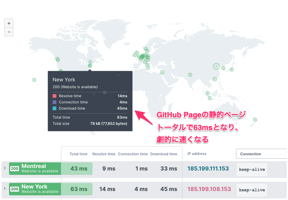288x200 pixels.
Task: Click the New Zealand map marker
Action: (255, 120)
